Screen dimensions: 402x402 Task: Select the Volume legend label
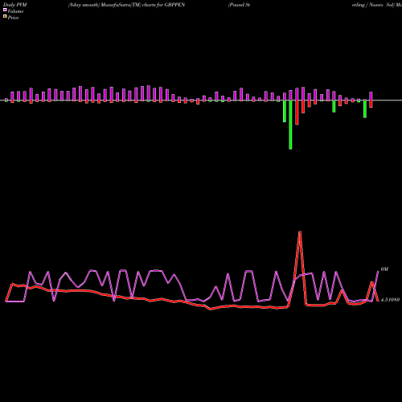[x=15, y=11]
